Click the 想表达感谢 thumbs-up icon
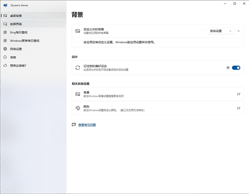Image resolution: width=249 pixels, height=194 pixels. tap(5, 65)
